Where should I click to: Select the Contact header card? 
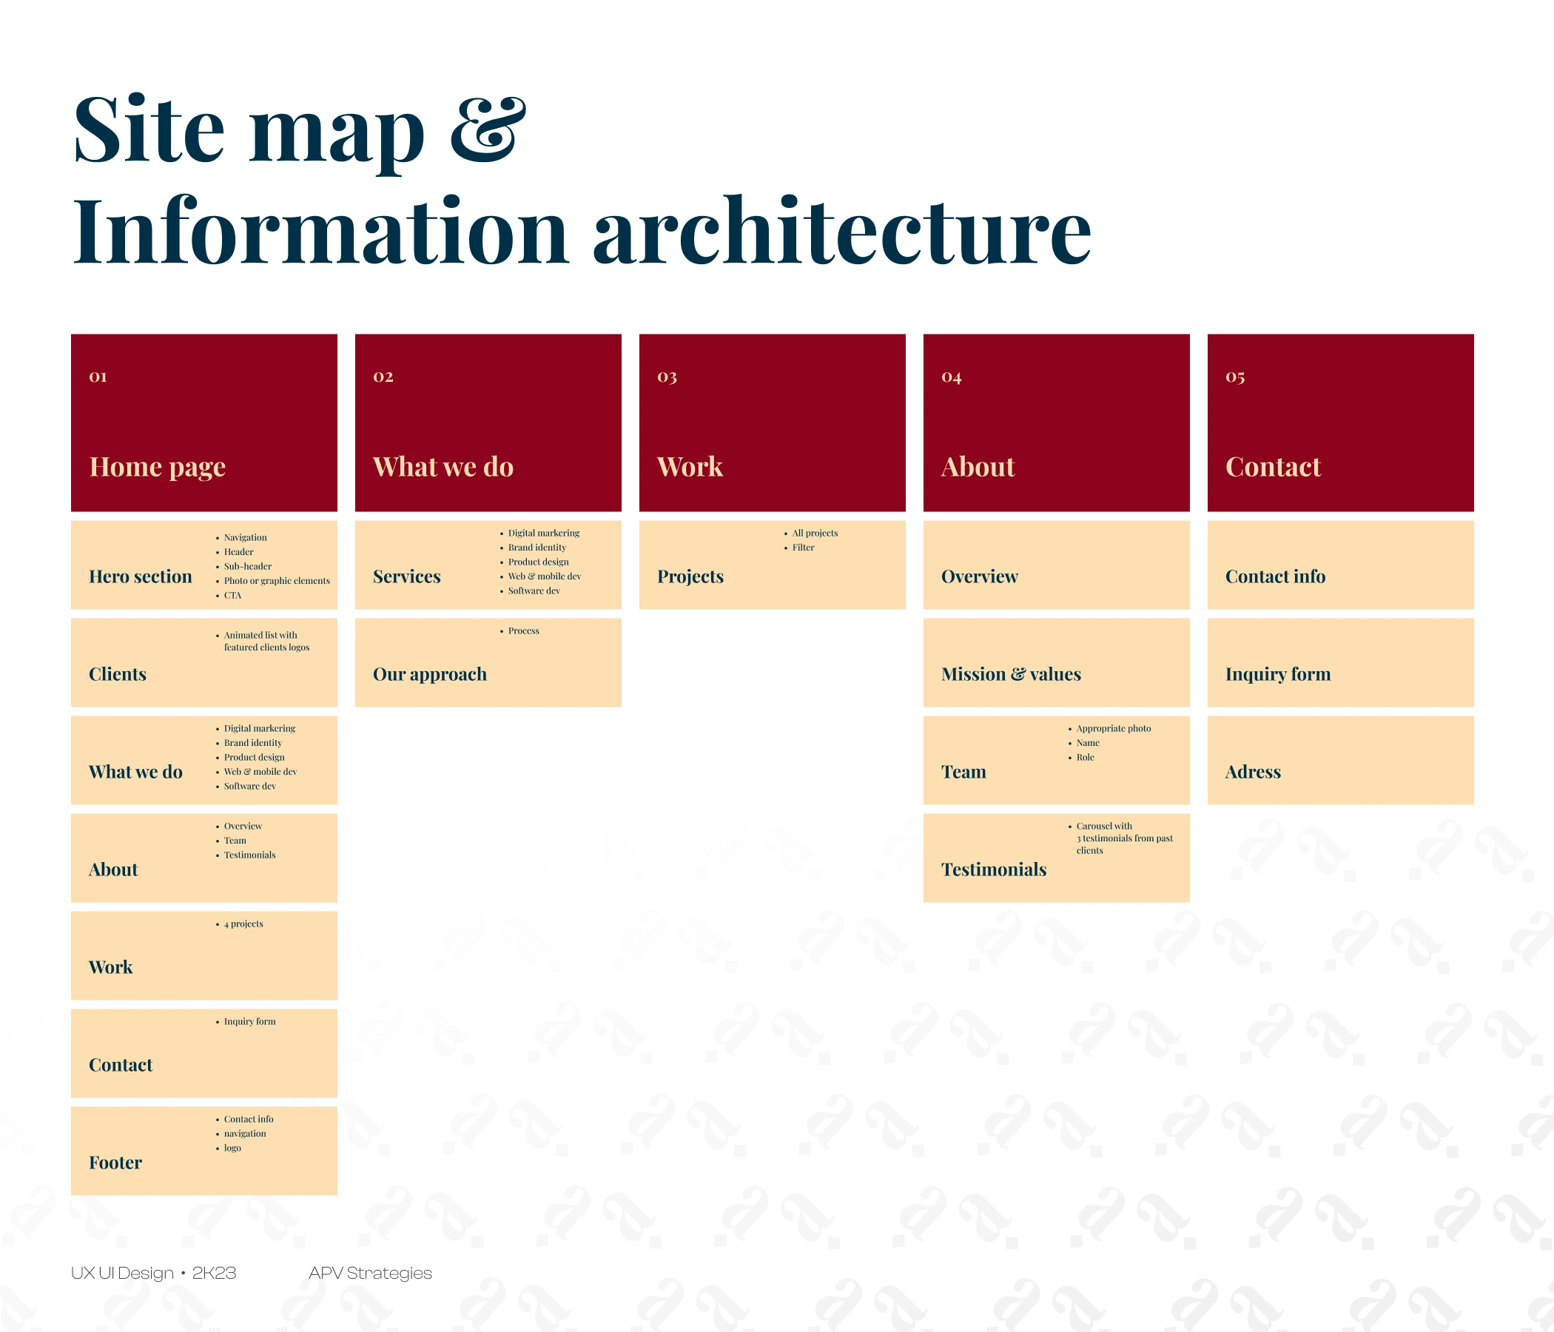click(x=1340, y=423)
